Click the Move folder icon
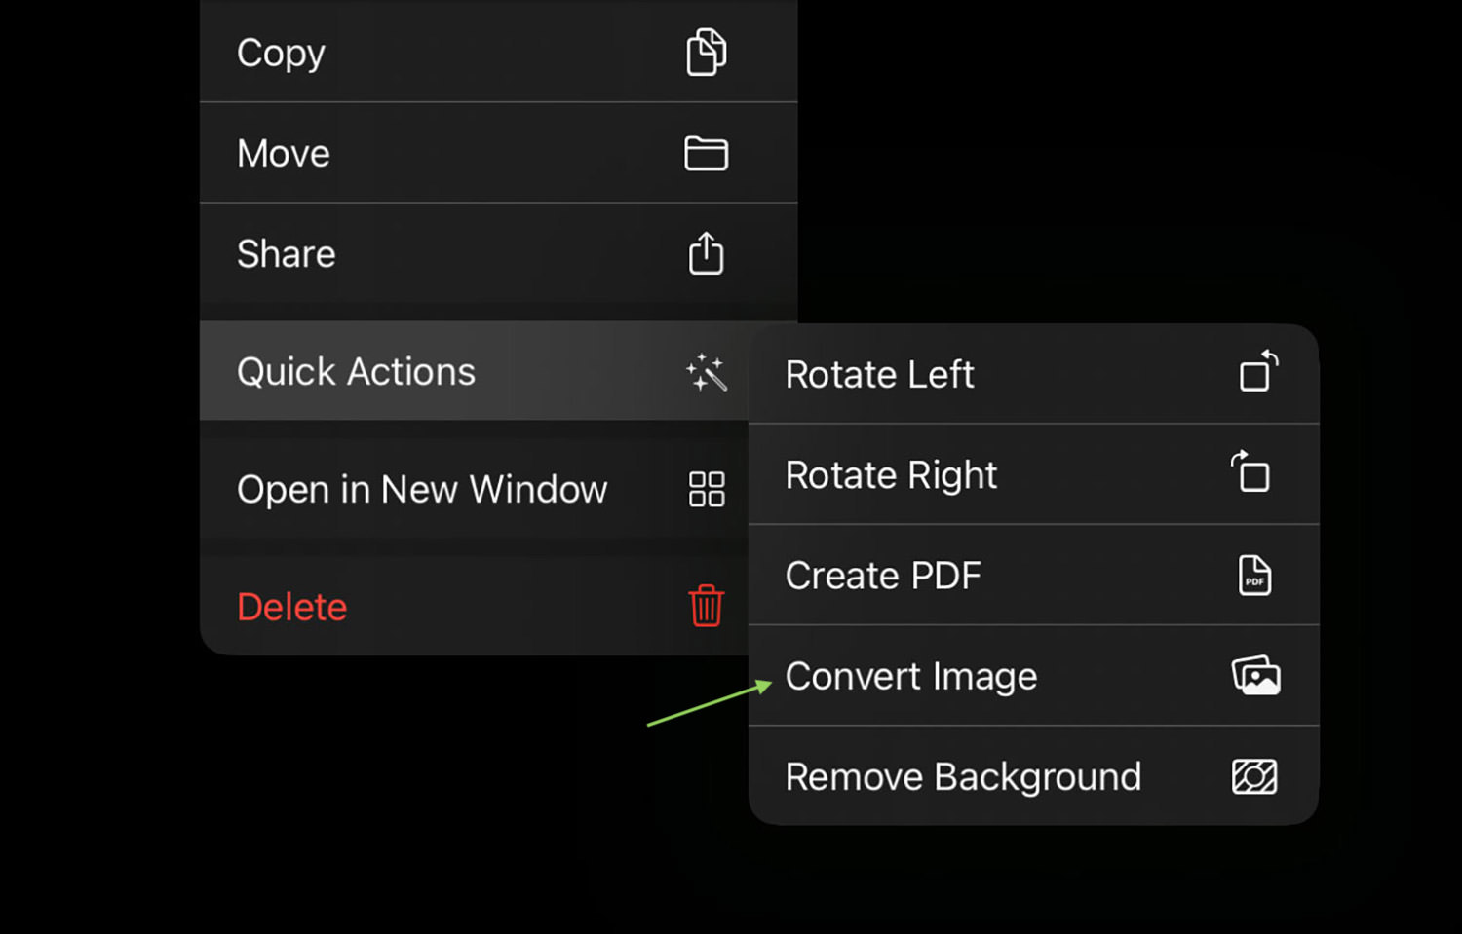The image size is (1462, 934). 706,153
